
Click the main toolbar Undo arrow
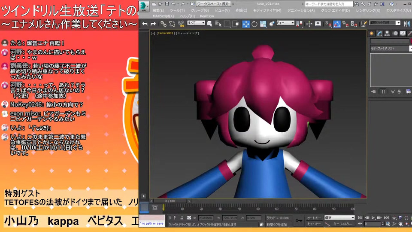pos(145,24)
